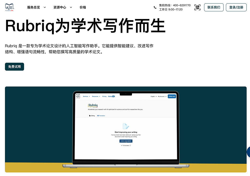Image resolution: width=250 pixels, height=176 pixels.
Task: Open 登录/注册 from the header
Action: [x=236, y=7]
